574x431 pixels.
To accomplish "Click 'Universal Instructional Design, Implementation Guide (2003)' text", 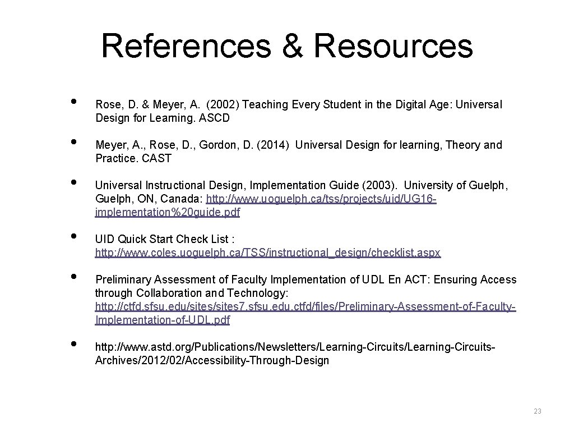I will (x=246, y=185).
